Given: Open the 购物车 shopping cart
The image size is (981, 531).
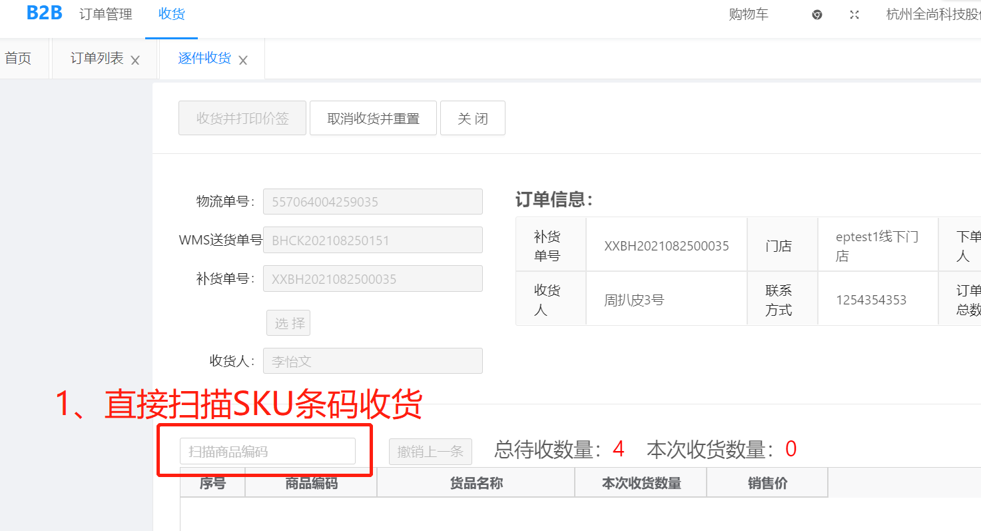Looking at the screenshot, I should tap(749, 15).
